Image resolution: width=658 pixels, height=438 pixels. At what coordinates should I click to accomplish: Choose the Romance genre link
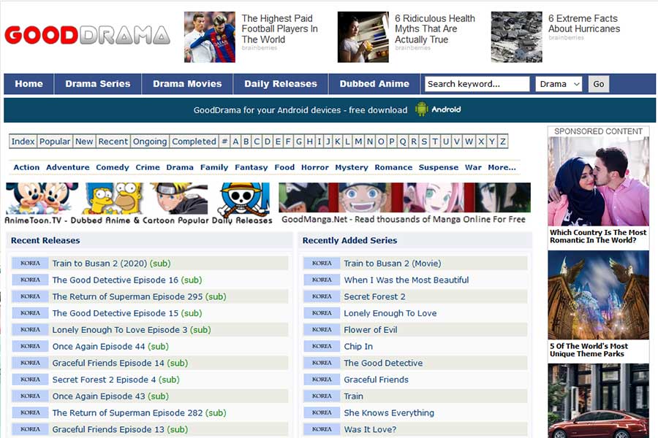[393, 167]
